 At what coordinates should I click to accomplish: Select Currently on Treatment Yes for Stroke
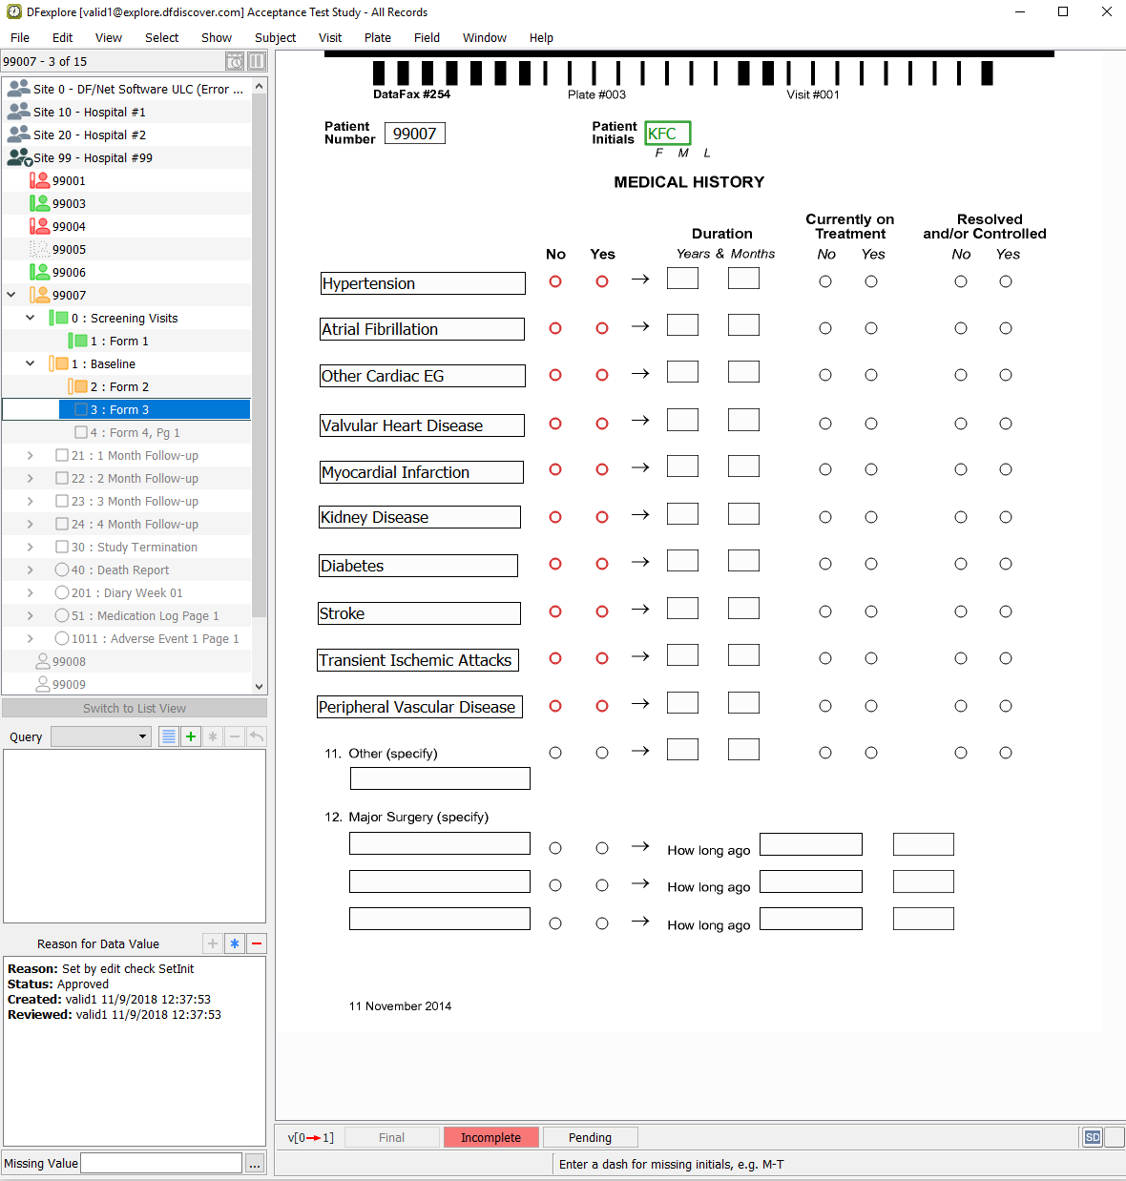pos(871,611)
